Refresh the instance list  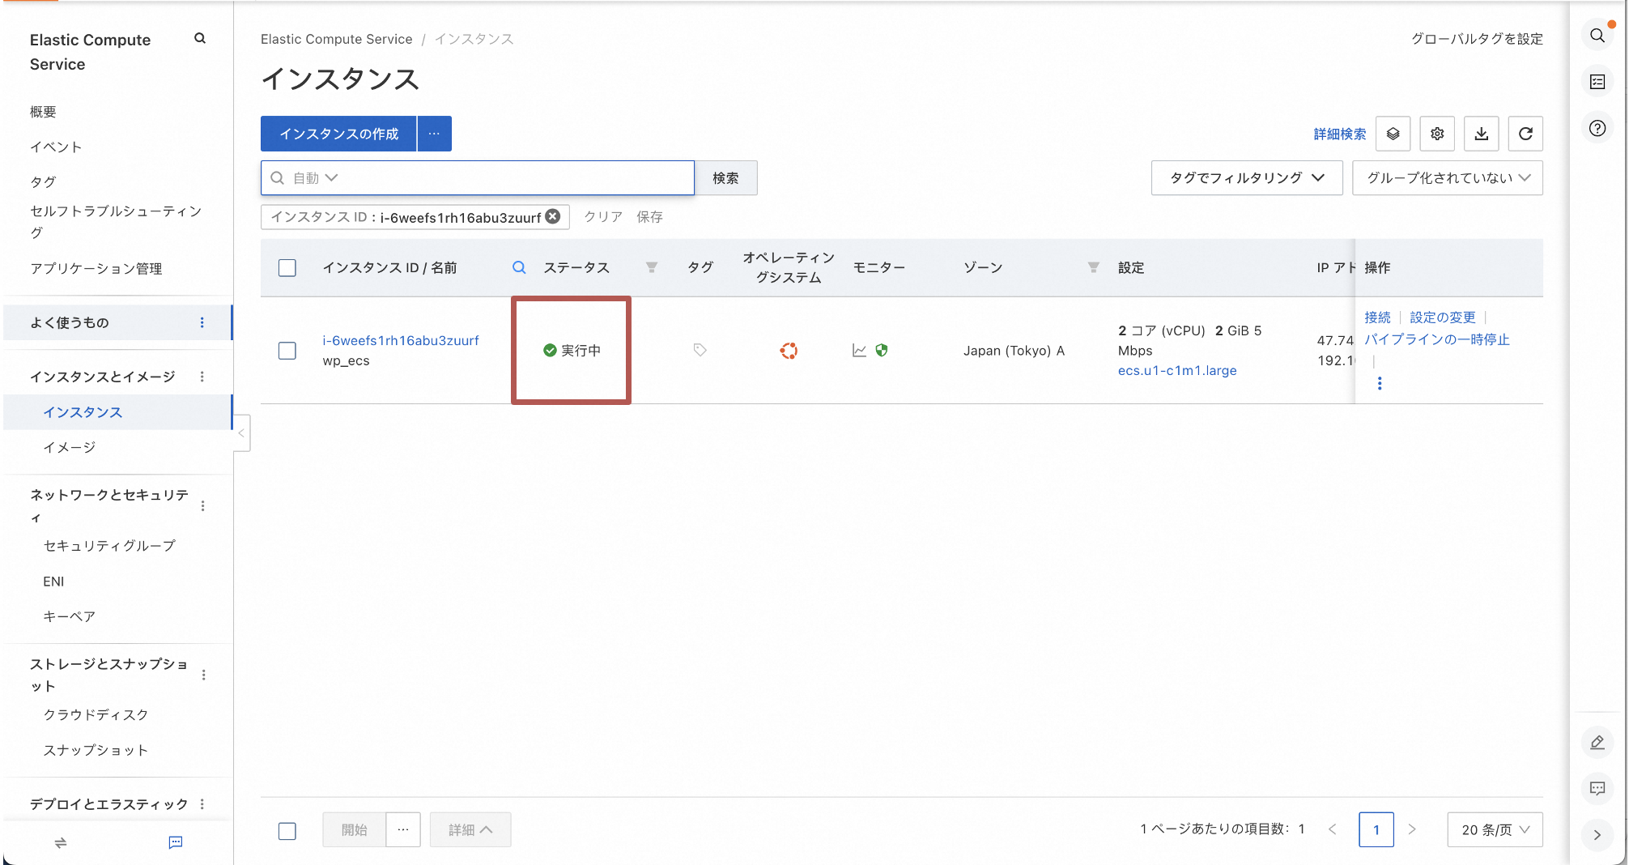tap(1525, 134)
